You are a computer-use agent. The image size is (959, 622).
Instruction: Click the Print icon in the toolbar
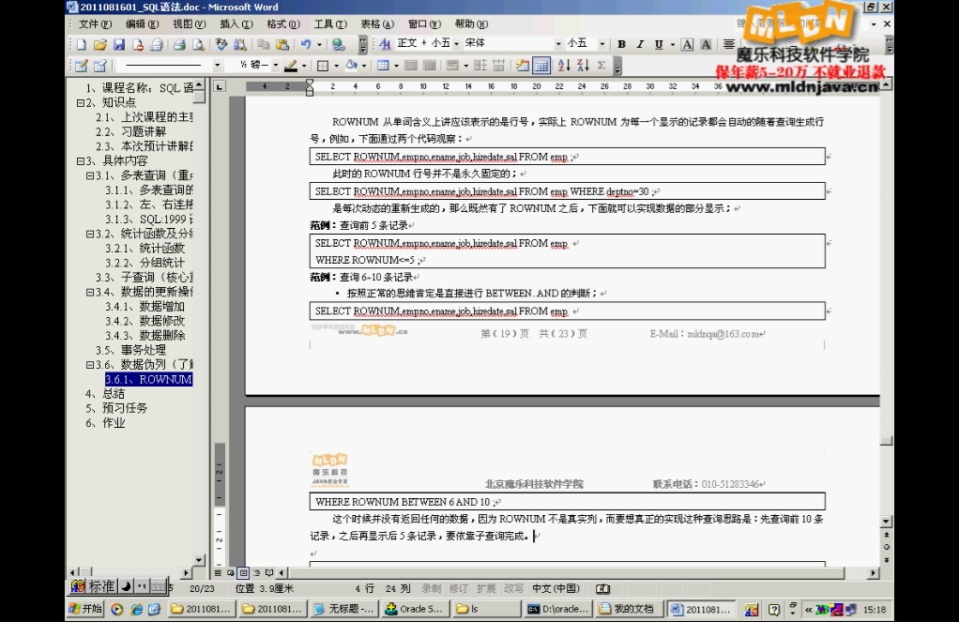179,45
